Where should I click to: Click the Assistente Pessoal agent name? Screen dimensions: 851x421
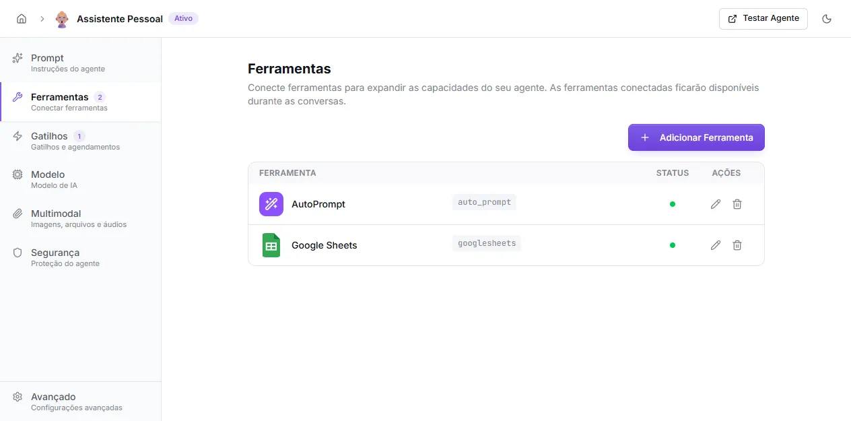tap(120, 19)
